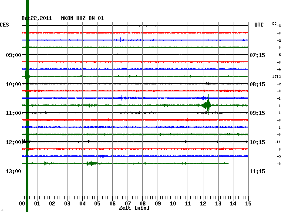Select minute 08 on the time axis
283x215 pixels.
pos(142,204)
